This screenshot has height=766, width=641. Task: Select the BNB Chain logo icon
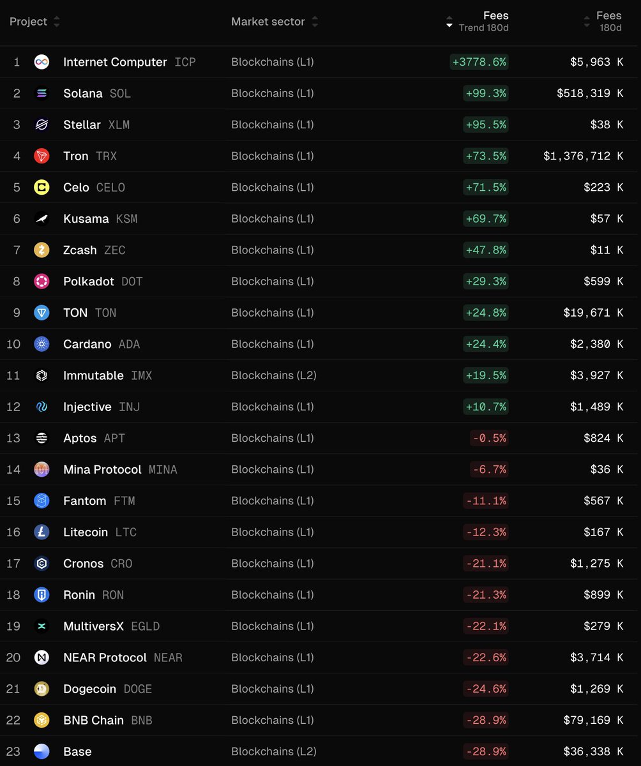pyautogui.click(x=41, y=720)
